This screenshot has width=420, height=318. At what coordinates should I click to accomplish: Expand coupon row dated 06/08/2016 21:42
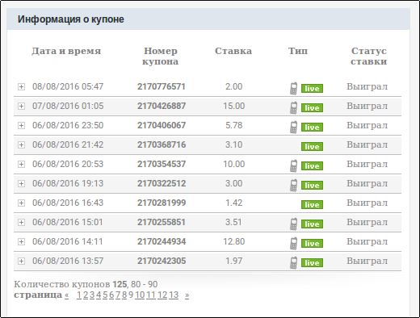click(21, 144)
